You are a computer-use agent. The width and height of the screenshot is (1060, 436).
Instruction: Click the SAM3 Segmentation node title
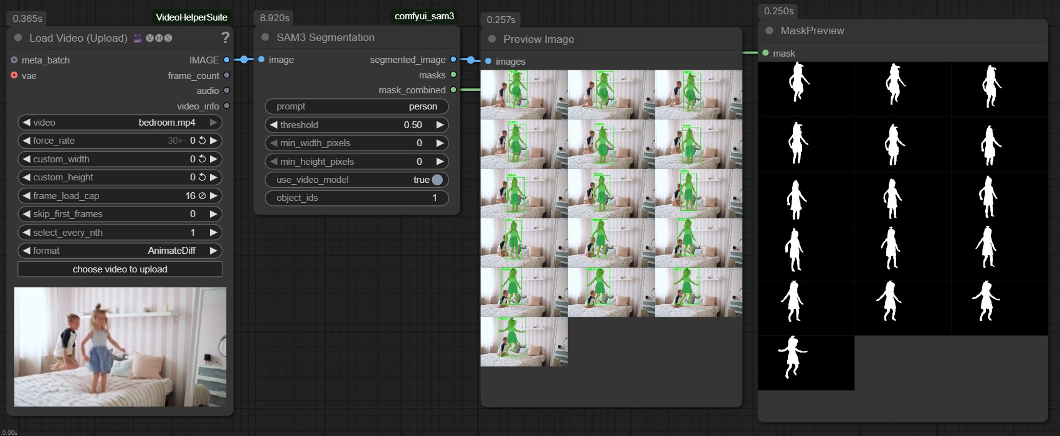326,37
